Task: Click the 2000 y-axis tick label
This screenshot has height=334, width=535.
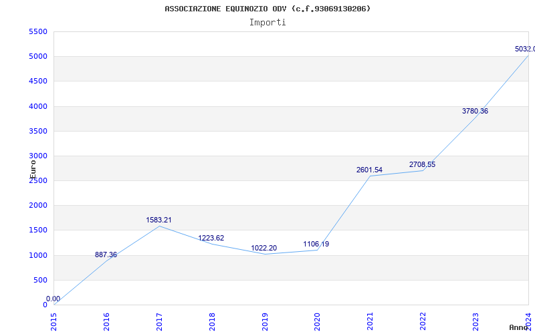Action: pyautogui.click(x=38, y=206)
